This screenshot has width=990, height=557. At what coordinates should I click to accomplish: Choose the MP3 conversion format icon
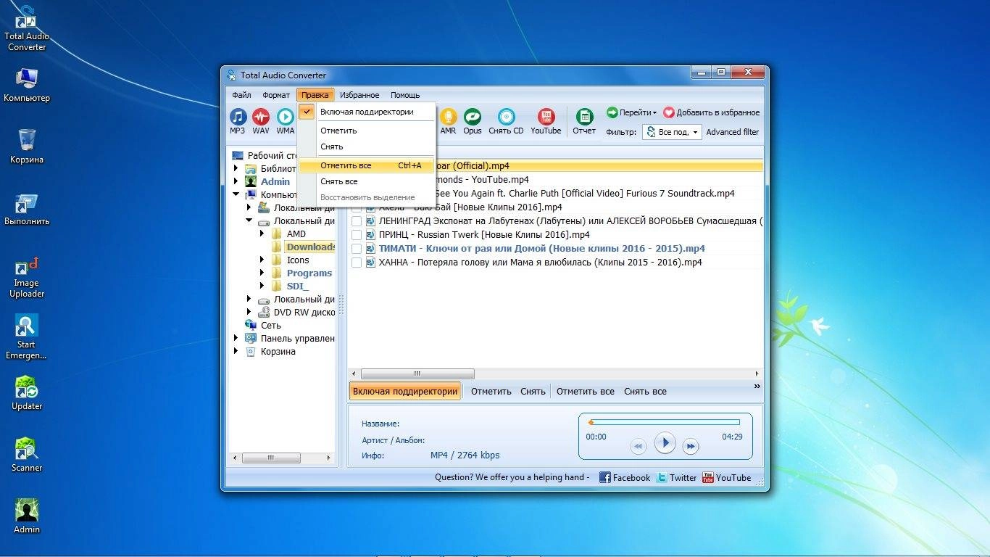pos(238,121)
